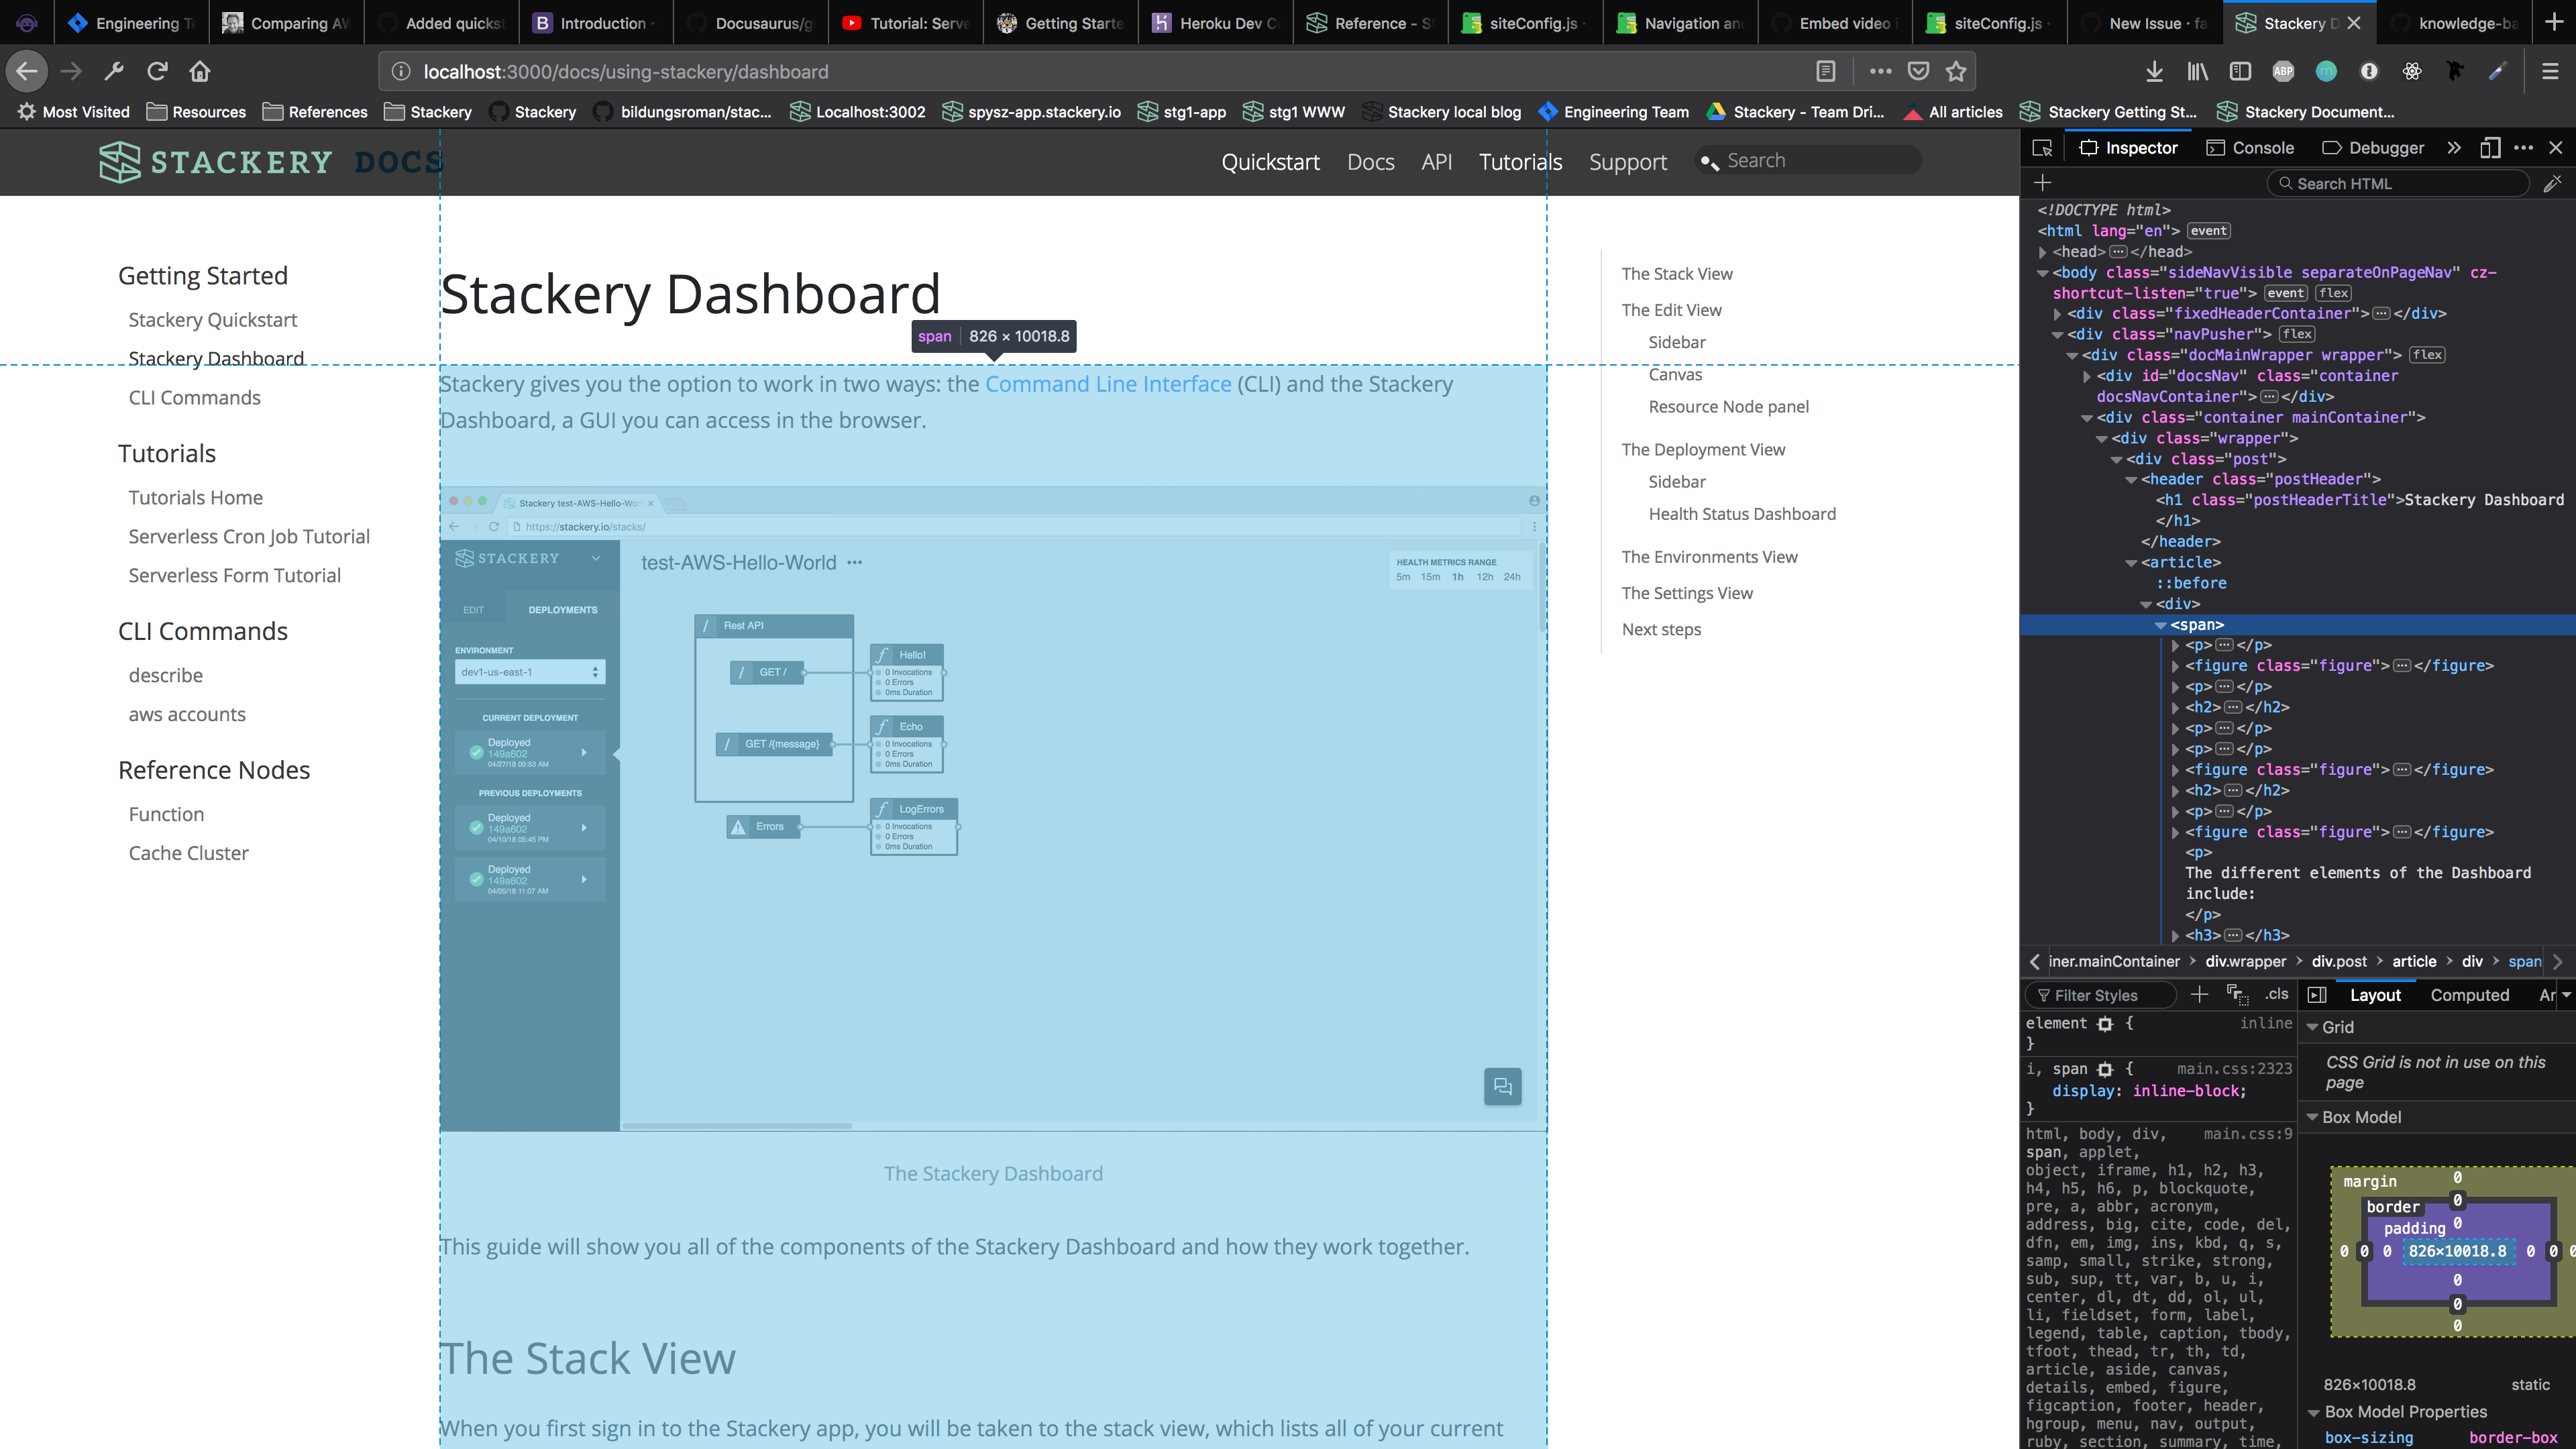Viewport: 2576px width, 1449px height.
Task: Open the Computed sidebar tab
Action: [x=2469, y=995]
